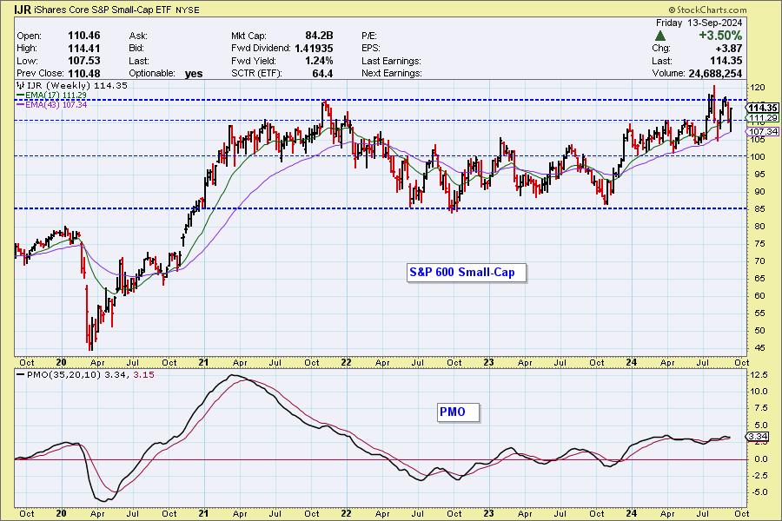Click the date Friday 13-Sep-2024
This screenshot has width=782, height=521.
pos(699,23)
